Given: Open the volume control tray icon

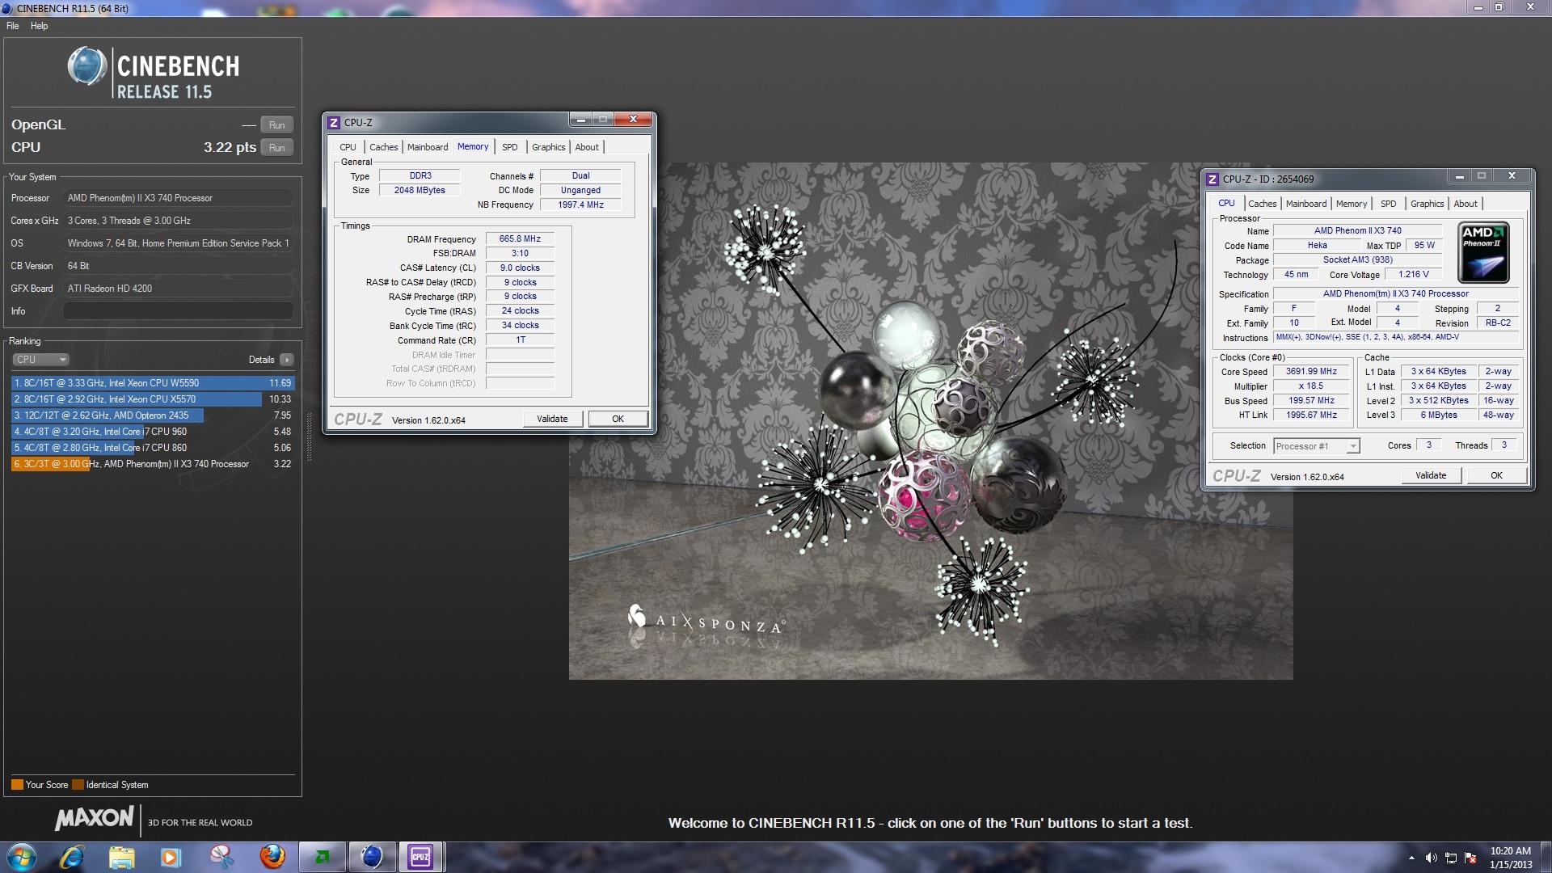Looking at the screenshot, I should 1432,858.
